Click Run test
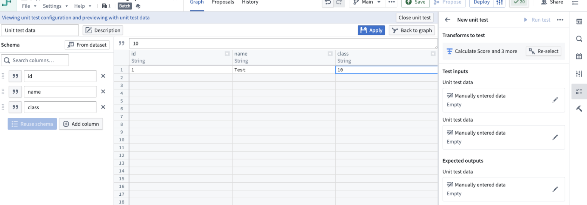 [537, 20]
